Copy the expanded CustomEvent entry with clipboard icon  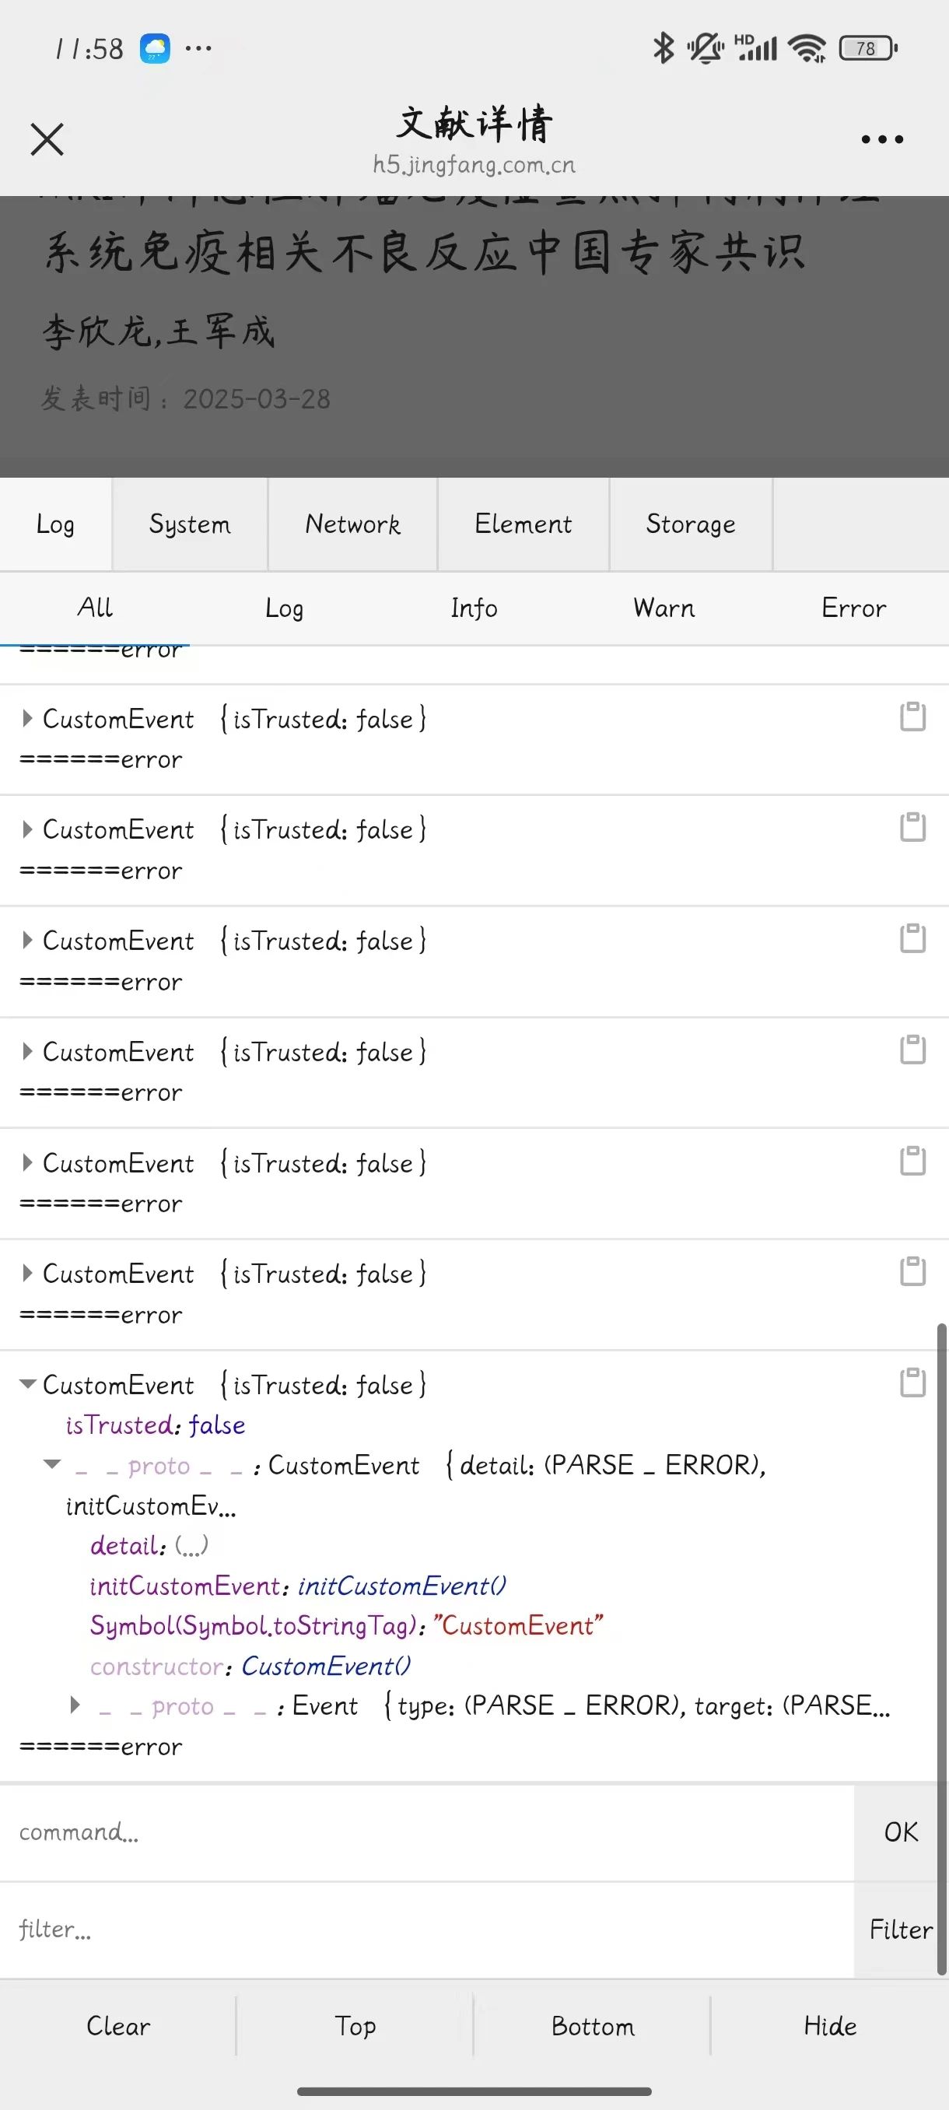tap(913, 1383)
